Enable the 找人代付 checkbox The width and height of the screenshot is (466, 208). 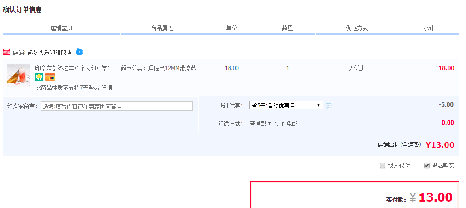pos(383,166)
